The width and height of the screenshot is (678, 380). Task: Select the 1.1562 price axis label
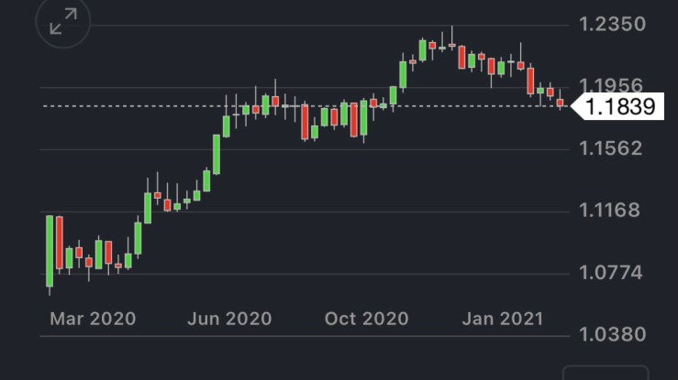[614, 148]
